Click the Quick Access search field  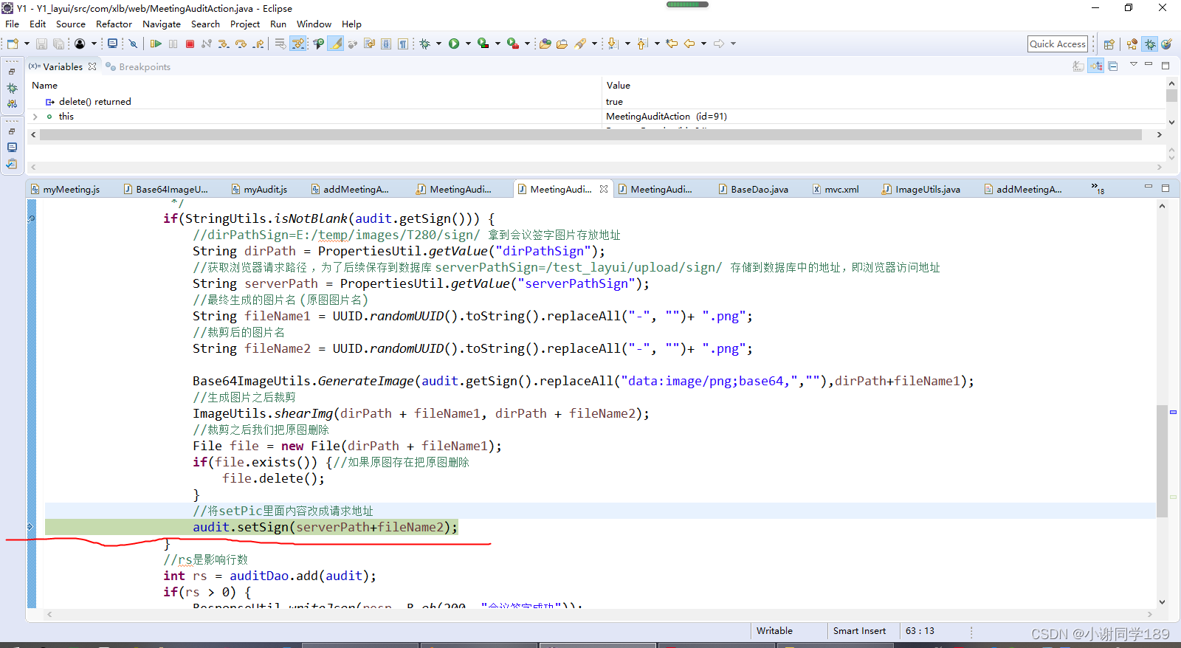click(1058, 44)
